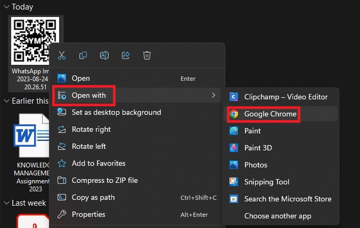Click Rotate right option
The width and height of the screenshot is (360, 228).
tap(91, 129)
